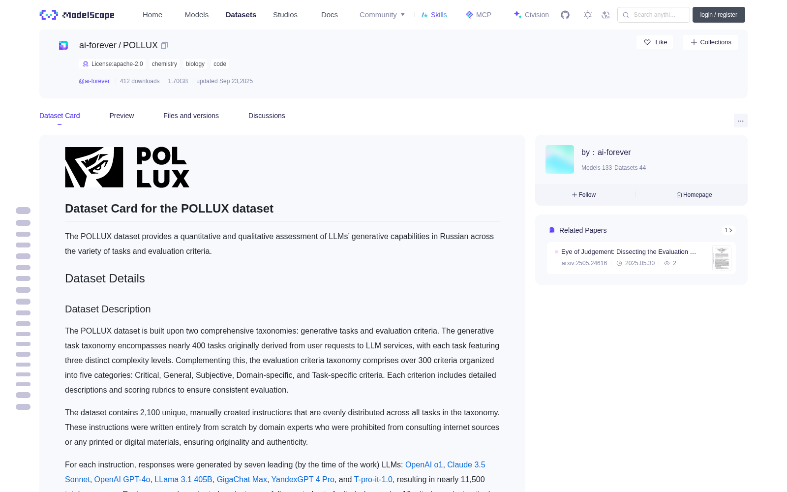Click the 'by : ai-forever' organization name
787x492 pixels.
click(606, 153)
